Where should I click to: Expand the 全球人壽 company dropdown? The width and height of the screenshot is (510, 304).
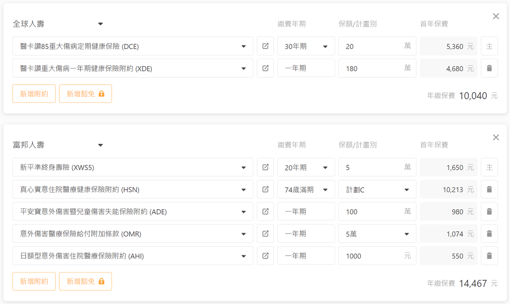pos(100,24)
